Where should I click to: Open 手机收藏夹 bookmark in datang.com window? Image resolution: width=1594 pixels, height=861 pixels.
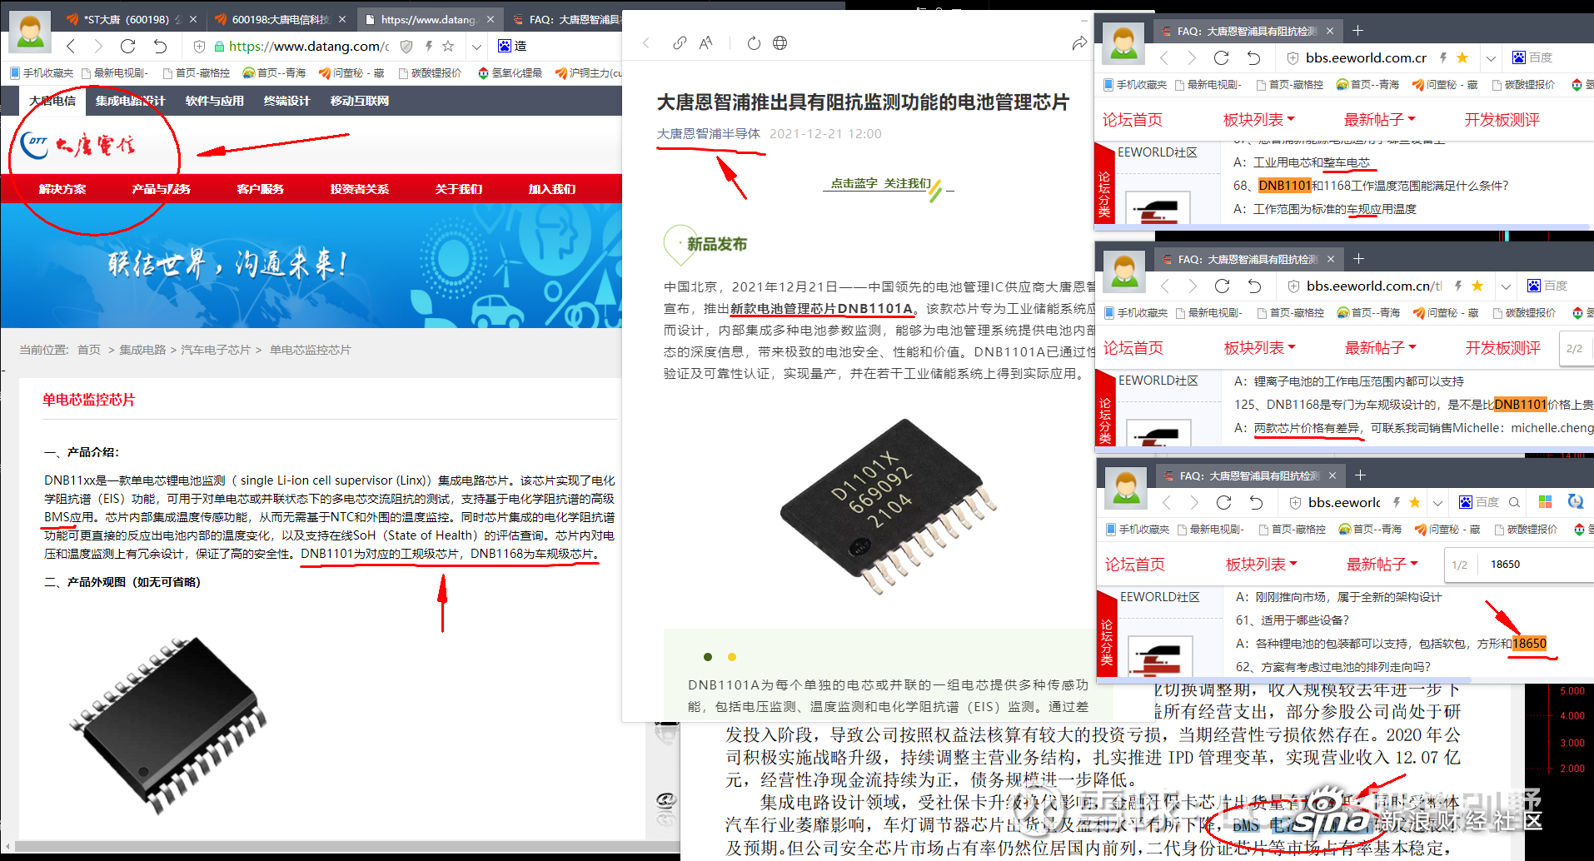41,73
